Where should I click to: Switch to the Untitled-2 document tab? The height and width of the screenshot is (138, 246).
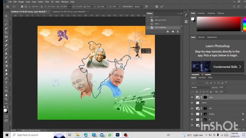coord(69,11)
